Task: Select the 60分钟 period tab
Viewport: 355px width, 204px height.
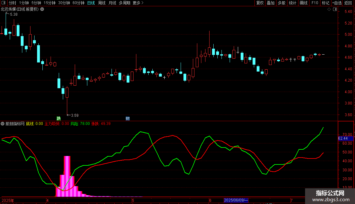Action: tap(78, 3)
